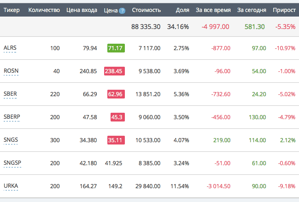Click SBER today gain 24.20
This screenshot has height=202, width=299.
[259, 94]
